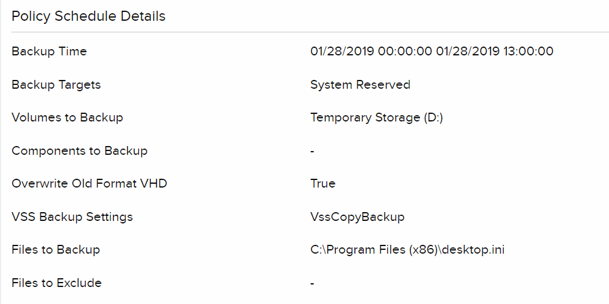Select the 01/28/2019 00:00:00 backup timestamp
The width and height of the screenshot is (609, 304).
tap(371, 52)
